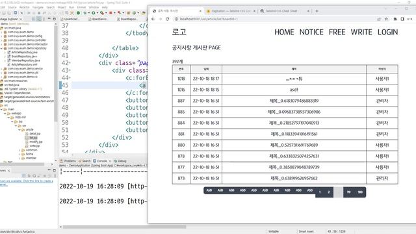416x234 pixels.
Task: Open the Run button dropdown arrow
Action: pos(97,13)
